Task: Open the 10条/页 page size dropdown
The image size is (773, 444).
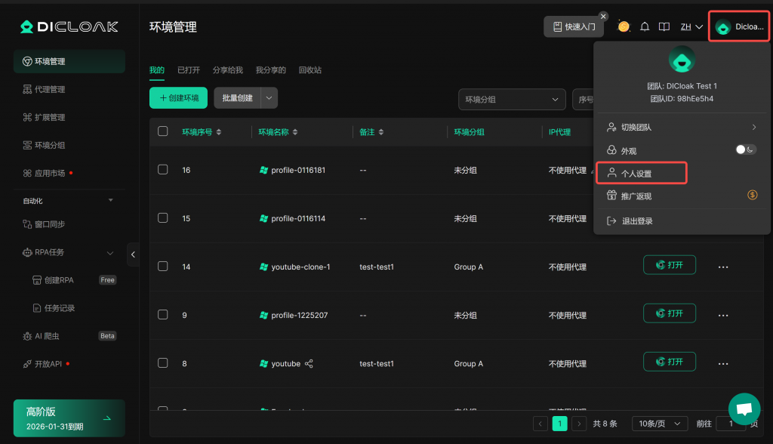Action: [658, 424]
